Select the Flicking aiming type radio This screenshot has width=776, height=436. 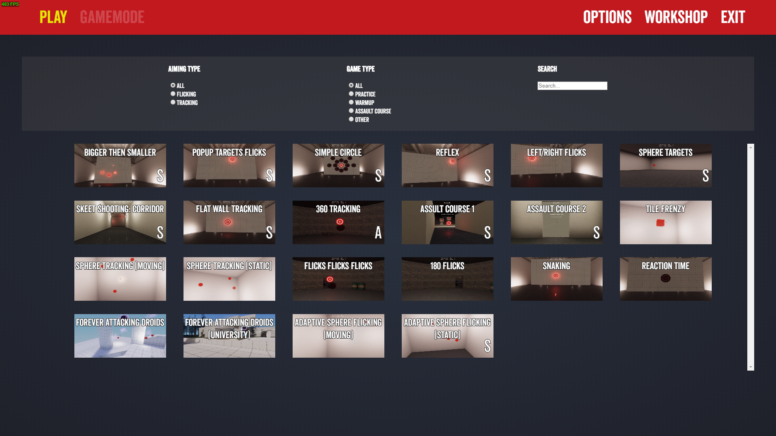click(x=173, y=94)
